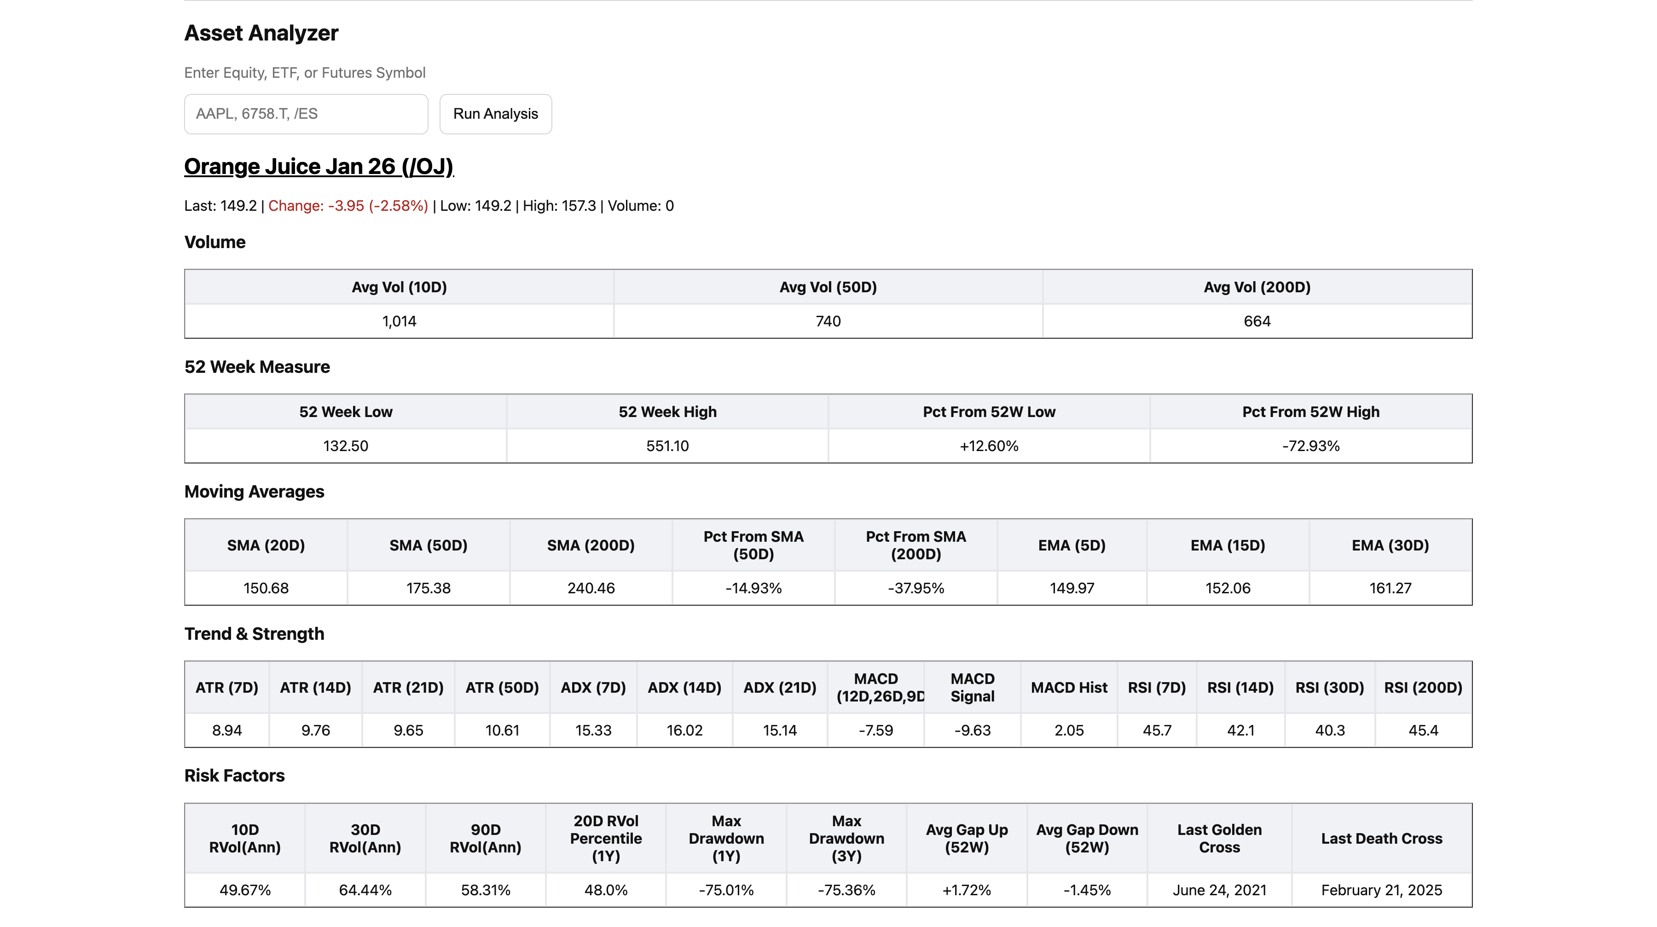Screen dimensions: 1657x927
Task: Click the Last Golden Cross header
Action: (x=1219, y=838)
